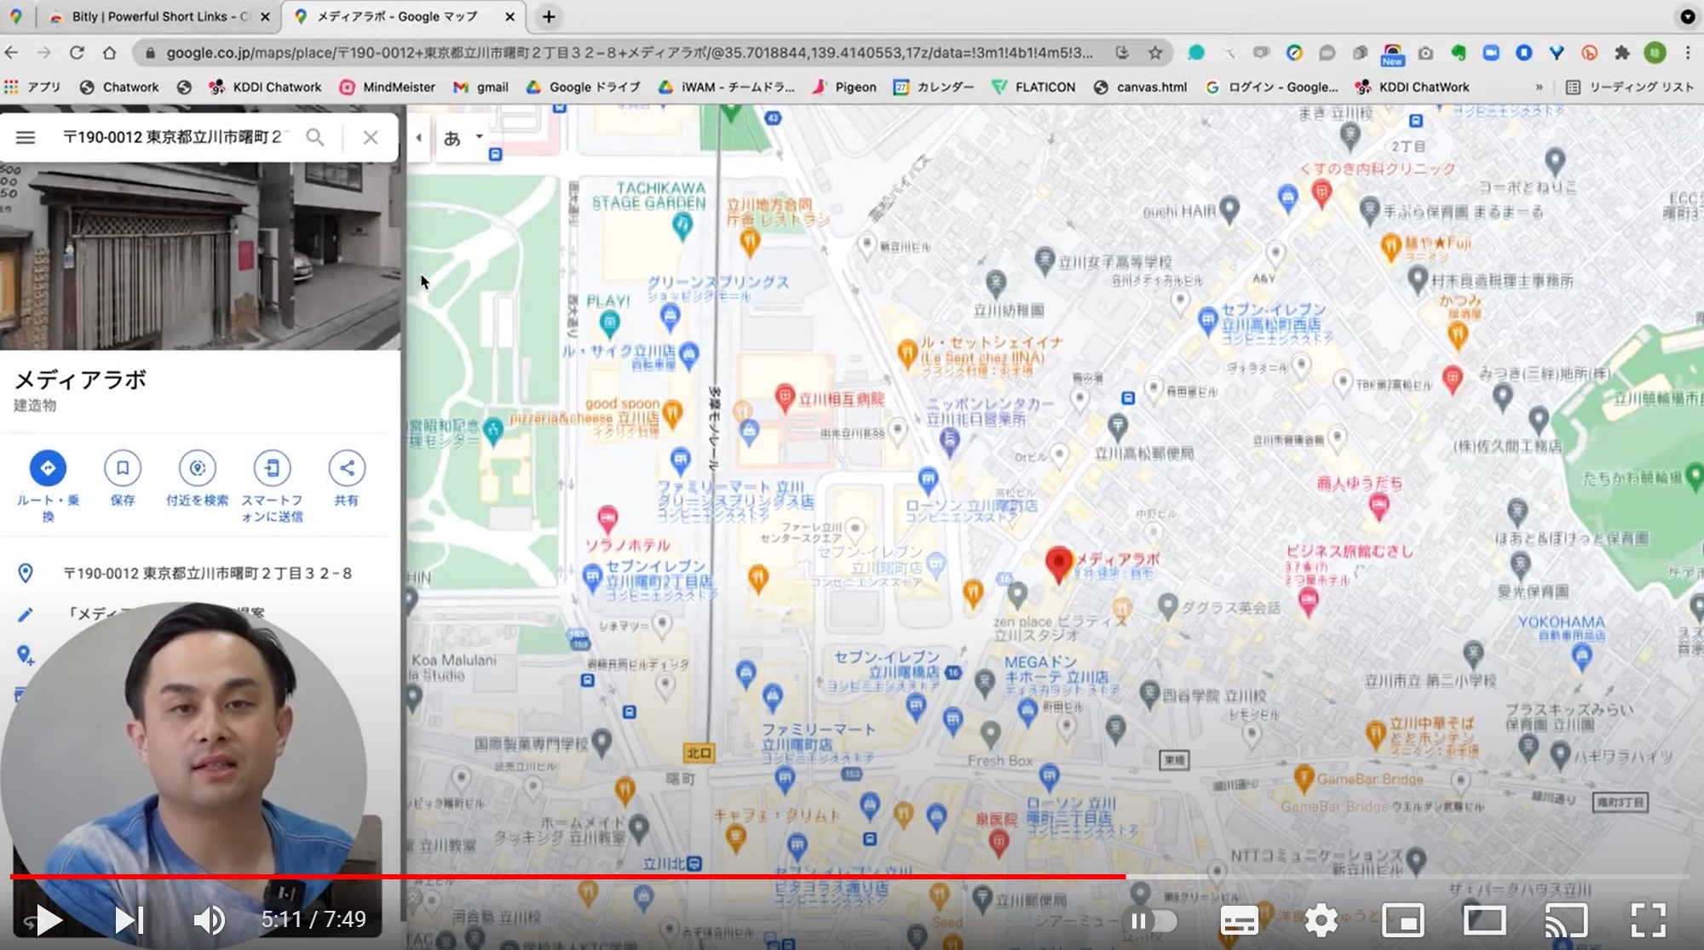Click the browser back arrow
Screen dimensions: 1704x950
point(12,53)
